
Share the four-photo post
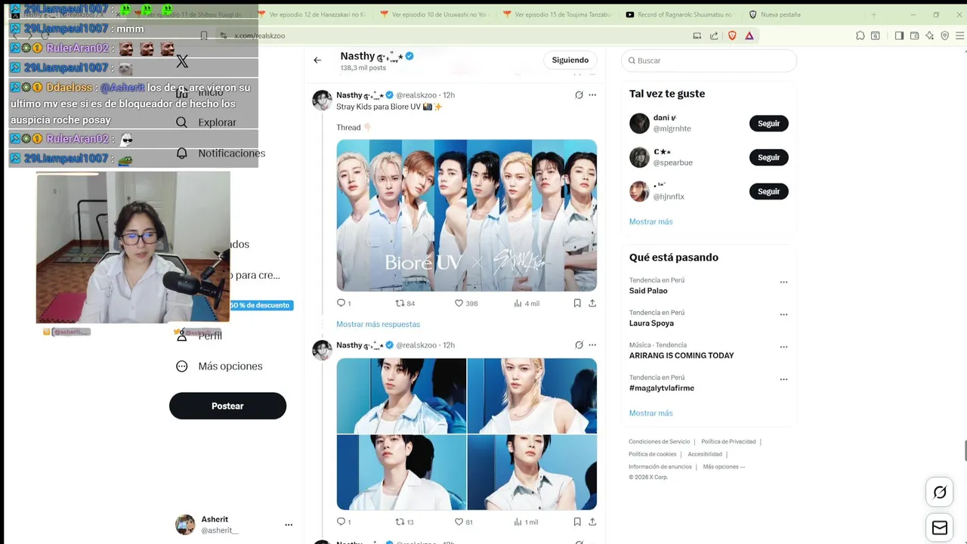(x=592, y=522)
